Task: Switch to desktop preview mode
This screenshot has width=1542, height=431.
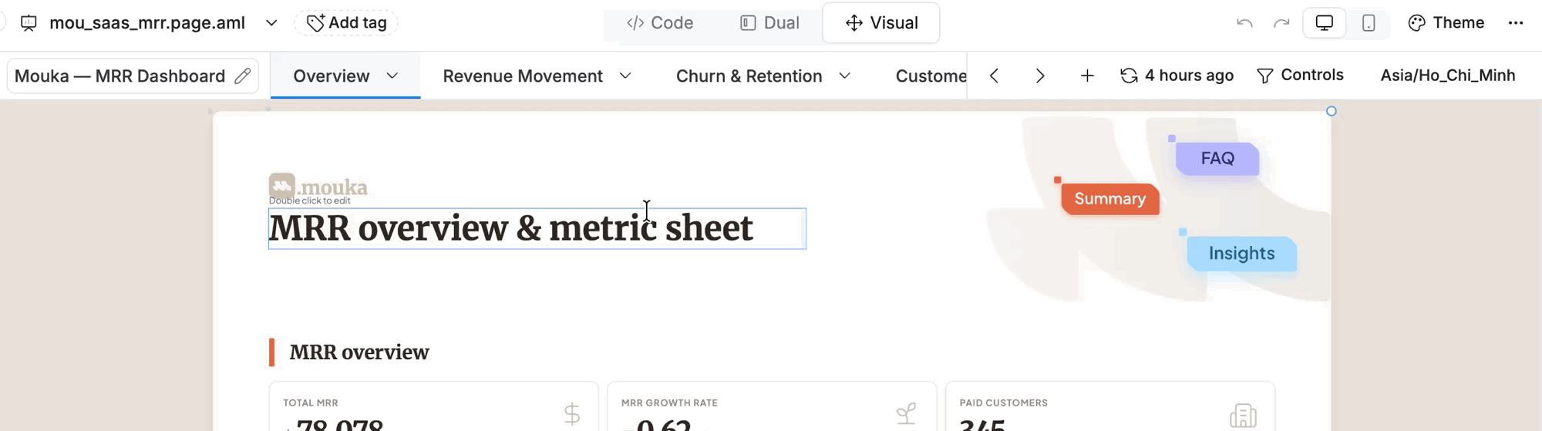Action: (x=1324, y=23)
